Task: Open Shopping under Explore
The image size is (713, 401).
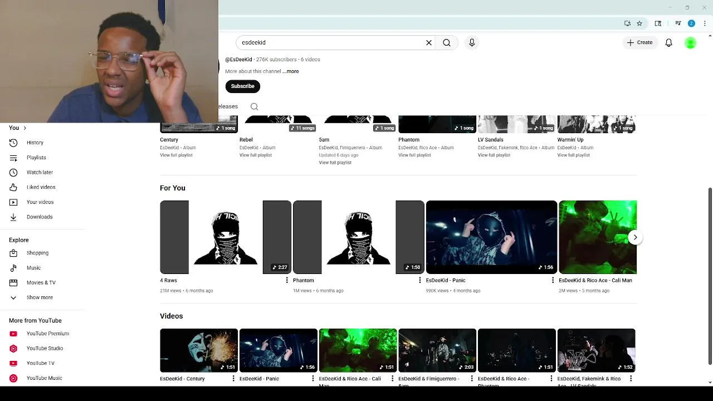Action: click(42, 253)
